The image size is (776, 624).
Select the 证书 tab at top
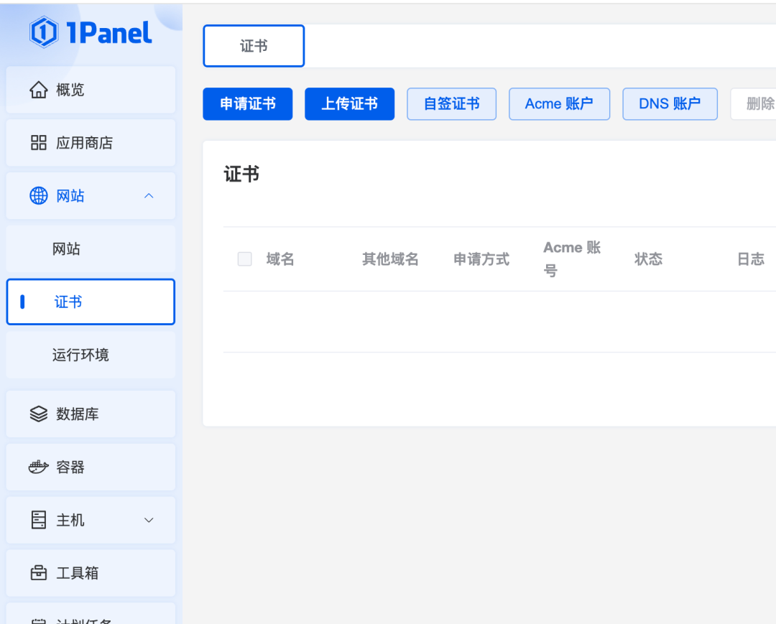(254, 46)
